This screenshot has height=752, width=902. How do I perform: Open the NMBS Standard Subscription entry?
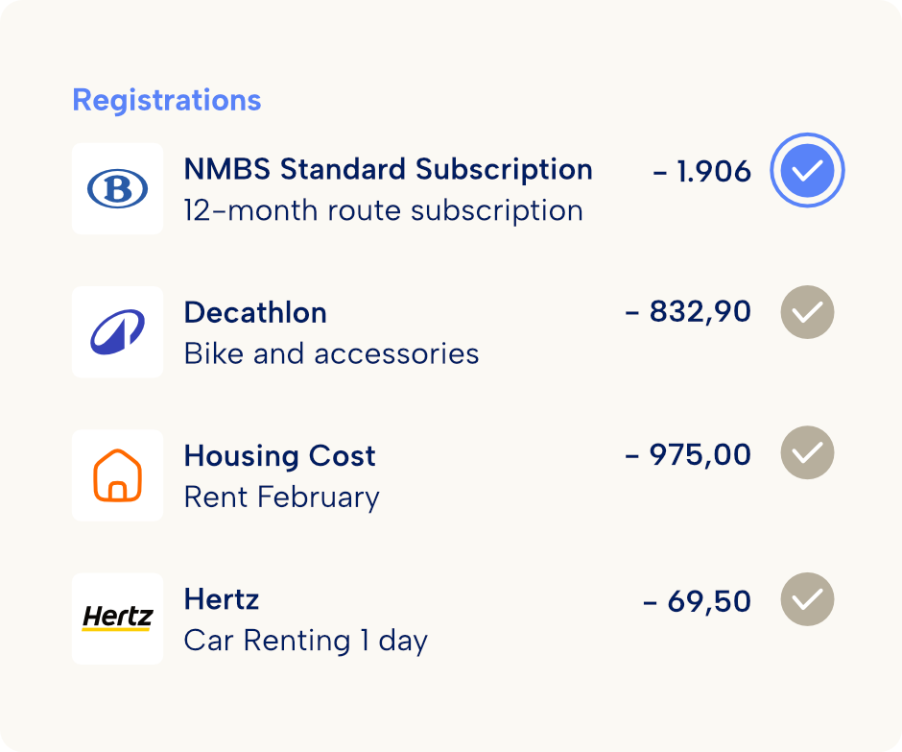pos(389,170)
